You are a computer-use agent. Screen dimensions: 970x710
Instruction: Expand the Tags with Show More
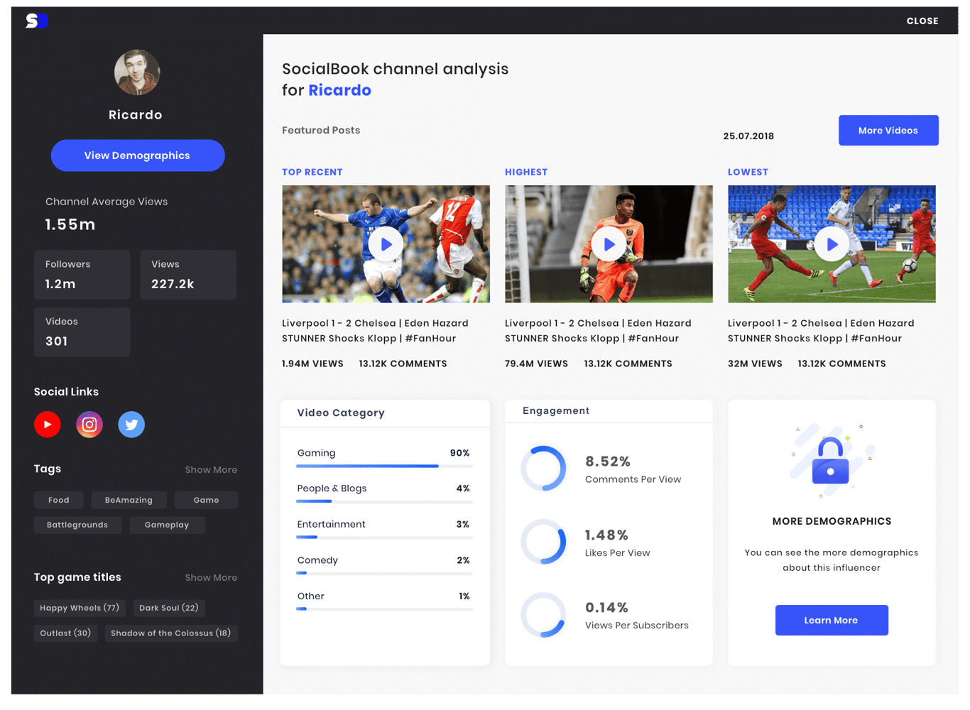(210, 469)
